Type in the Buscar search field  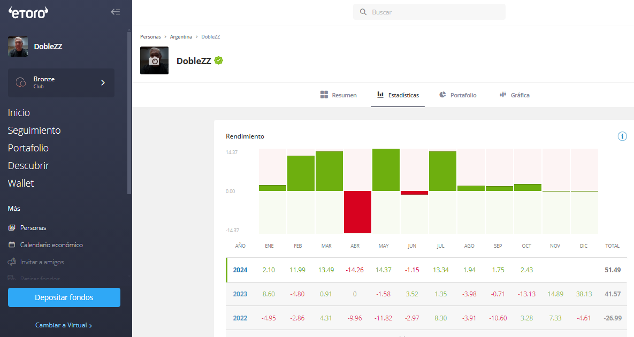pyautogui.click(x=433, y=12)
